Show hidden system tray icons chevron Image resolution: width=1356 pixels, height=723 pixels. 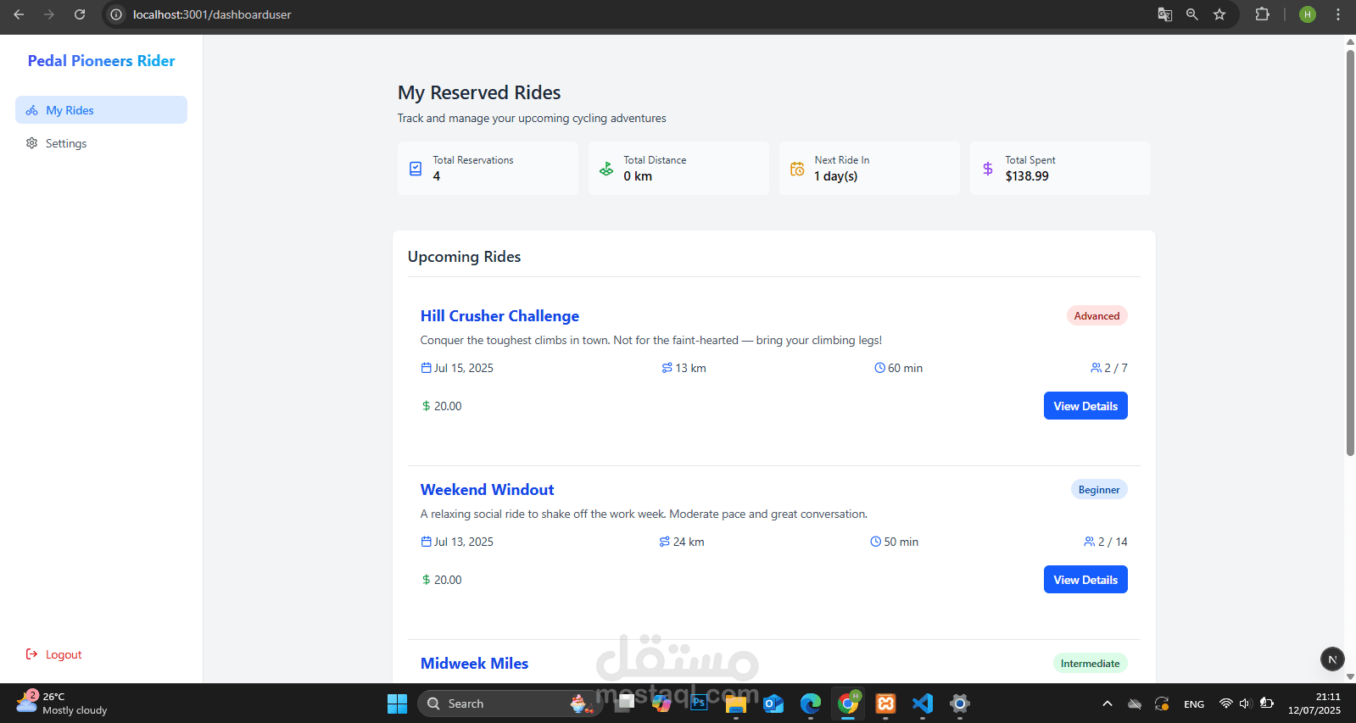(1108, 704)
